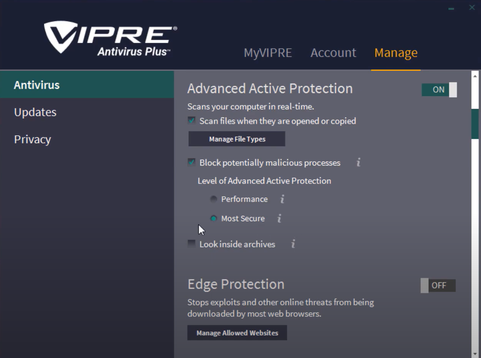The image size is (481, 358).
Task: Open the Account section
Action: pyautogui.click(x=333, y=53)
